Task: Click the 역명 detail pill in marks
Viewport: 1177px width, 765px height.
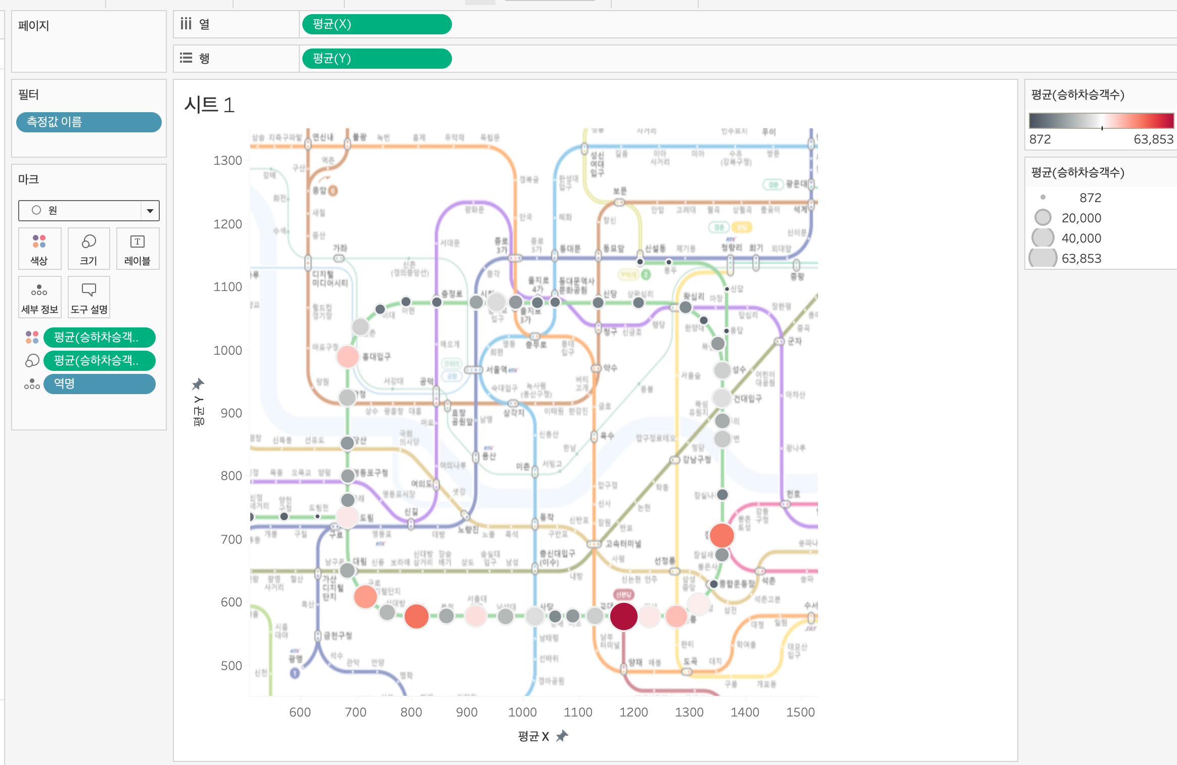Action: (99, 384)
